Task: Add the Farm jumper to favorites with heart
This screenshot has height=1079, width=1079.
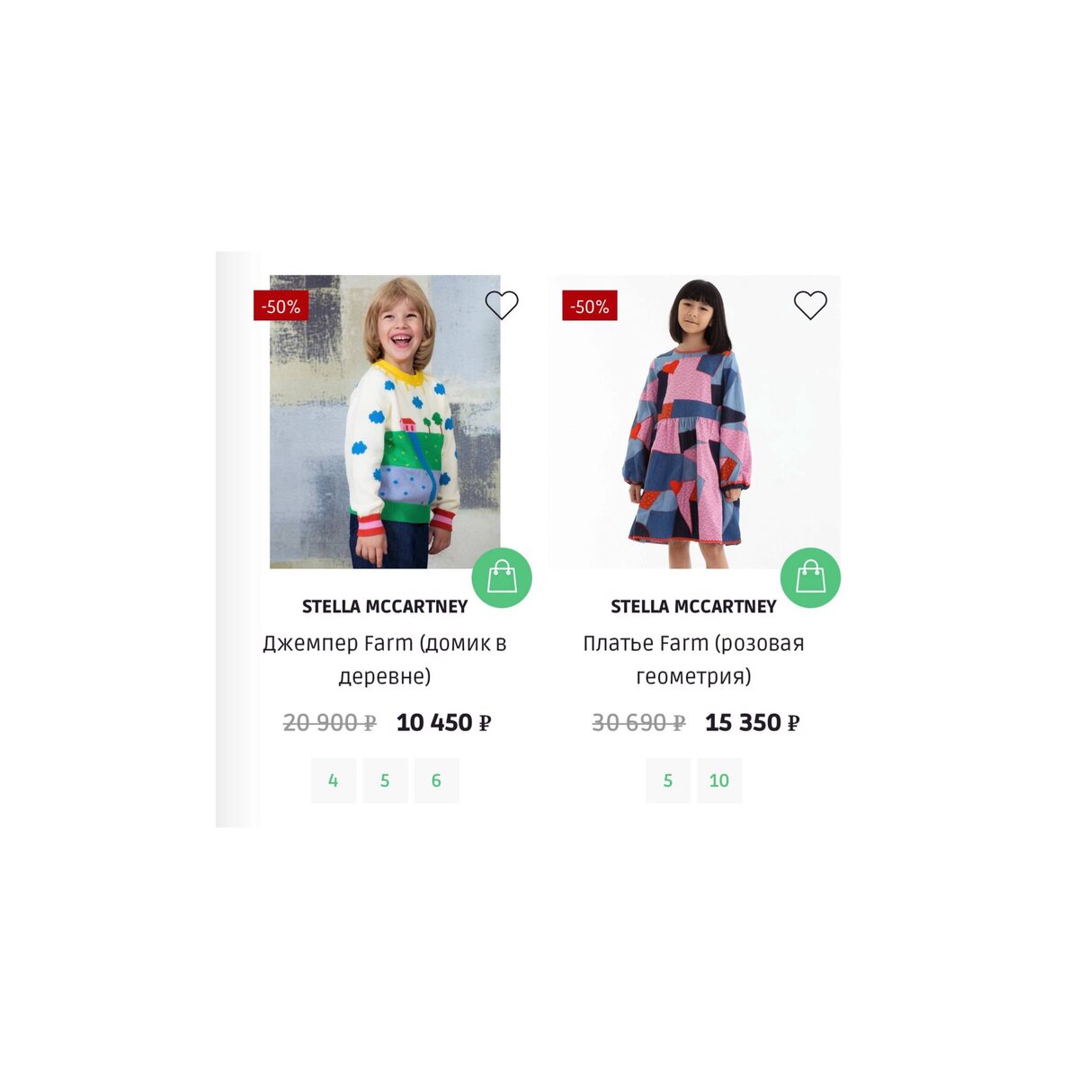Action: click(502, 306)
